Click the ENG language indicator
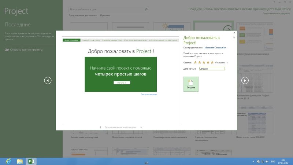This screenshot has height=165, width=293. tap(273, 161)
